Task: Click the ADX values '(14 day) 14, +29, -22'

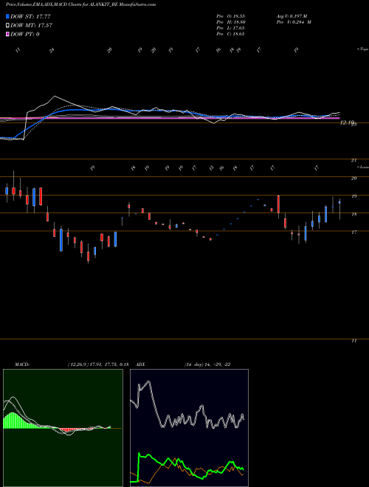Action: [x=207, y=365]
